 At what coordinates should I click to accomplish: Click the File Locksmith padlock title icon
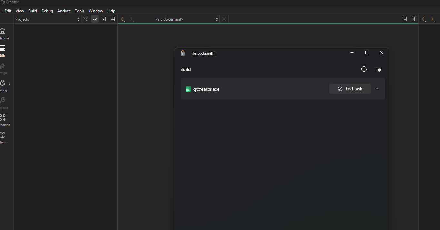coord(183,53)
